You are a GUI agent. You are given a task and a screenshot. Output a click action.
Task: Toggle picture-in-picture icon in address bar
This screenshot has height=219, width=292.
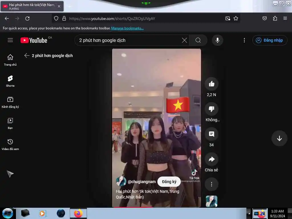pyautogui.click(x=228, y=18)
